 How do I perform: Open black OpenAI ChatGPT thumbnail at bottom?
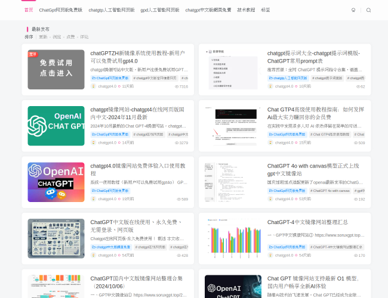pyautogui.click(x=233, y=287)
